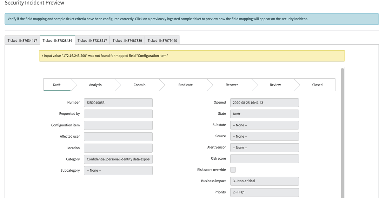Click the Opened label
Image resolution: width=379 pixels, height=198 pixels.
pyautogui.click(x=219, y=103)
